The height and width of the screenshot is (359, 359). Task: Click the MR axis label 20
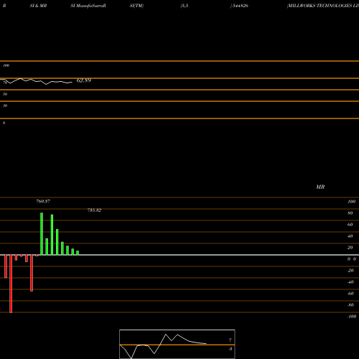pos(350,248)
